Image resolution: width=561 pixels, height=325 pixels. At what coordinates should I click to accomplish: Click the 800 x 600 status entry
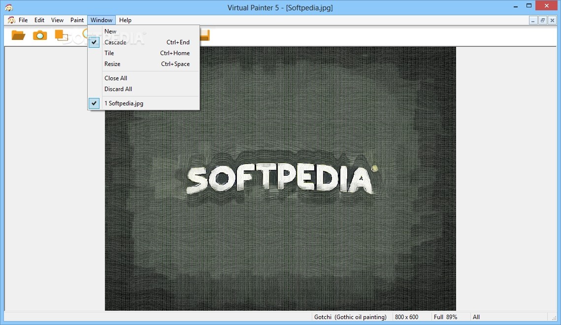406,317
